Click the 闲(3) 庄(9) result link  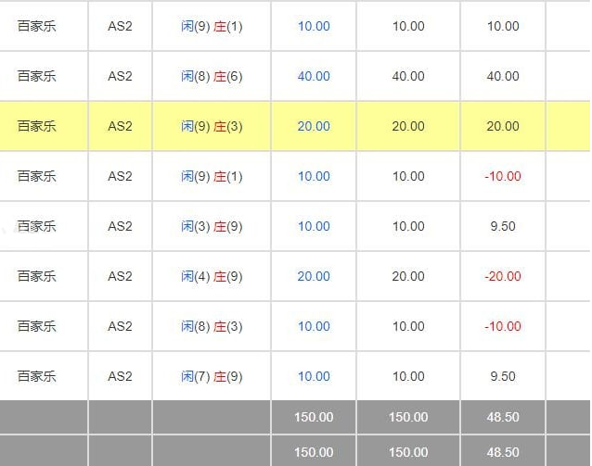click(x=212, y=226)
